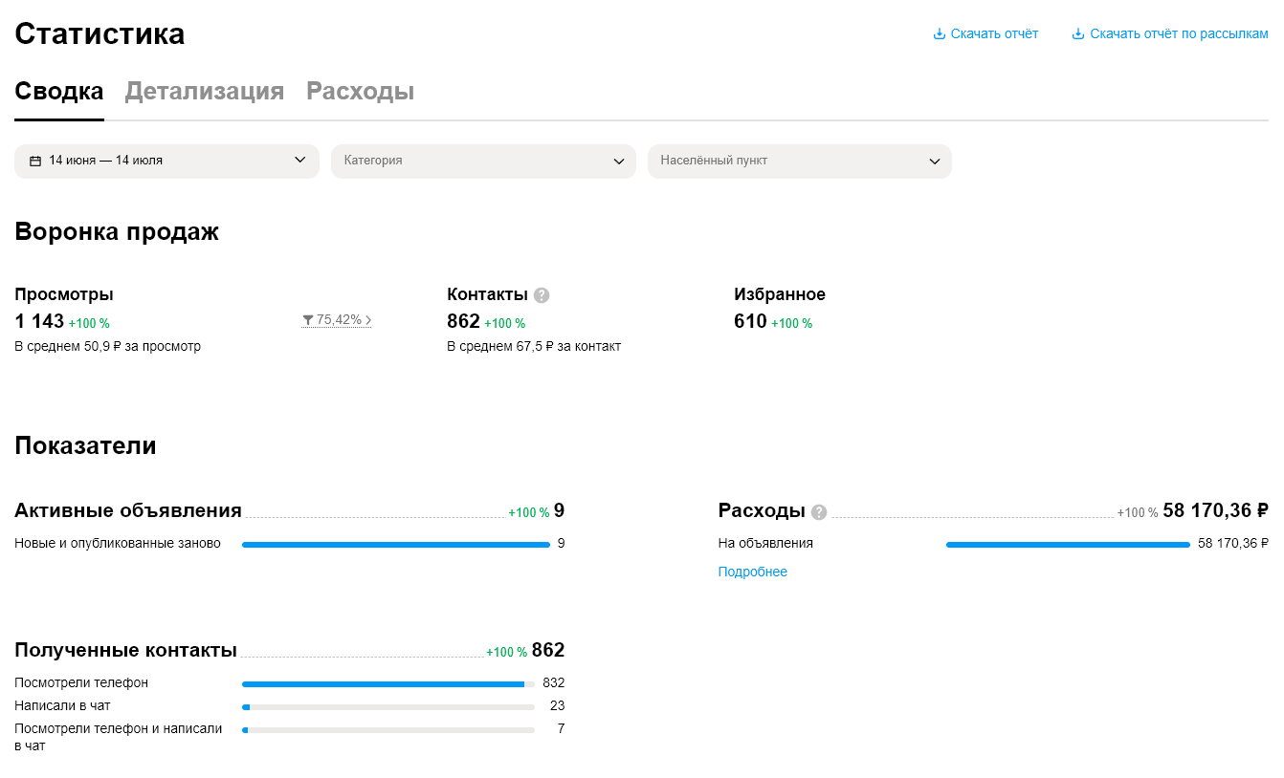Viewport: 1284px width, 778px height.
Task: Open the Подробнее link under Расходы
Action: pos(753,572)
